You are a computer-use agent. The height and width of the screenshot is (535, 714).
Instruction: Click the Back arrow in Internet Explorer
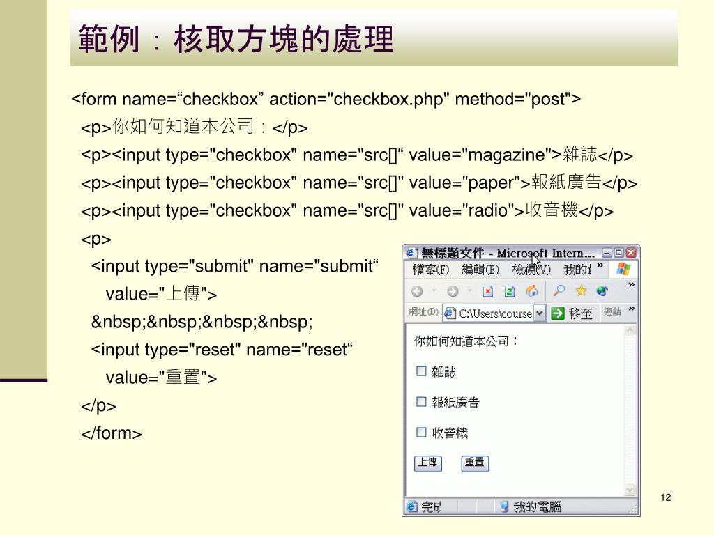[x=417, y=291]
